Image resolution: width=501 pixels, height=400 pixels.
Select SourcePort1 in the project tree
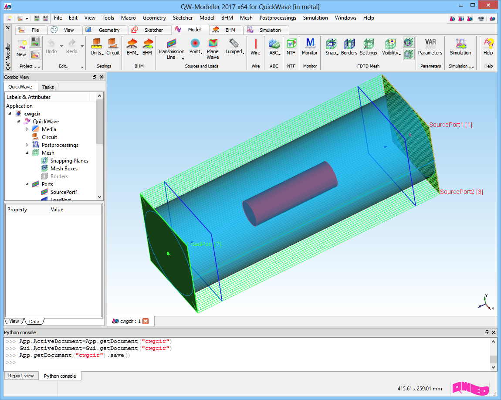(x=64, y=192)
